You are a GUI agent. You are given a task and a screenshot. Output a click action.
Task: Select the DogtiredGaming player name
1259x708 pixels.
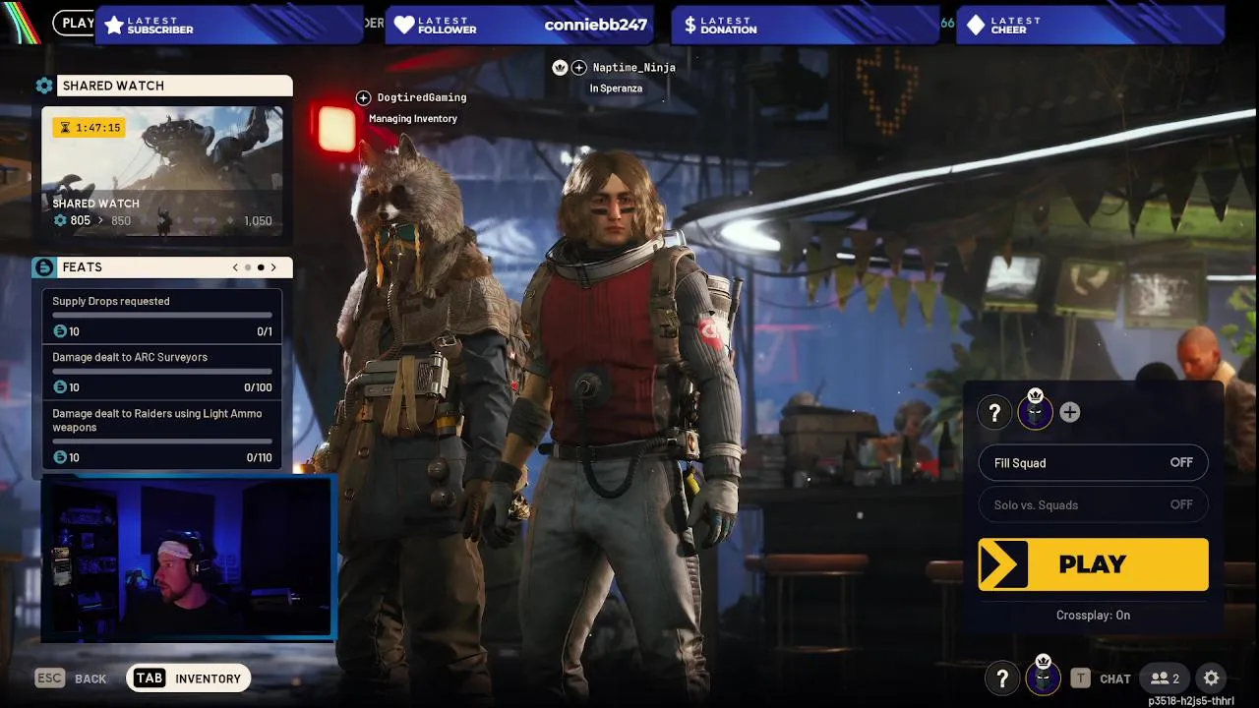422,97
